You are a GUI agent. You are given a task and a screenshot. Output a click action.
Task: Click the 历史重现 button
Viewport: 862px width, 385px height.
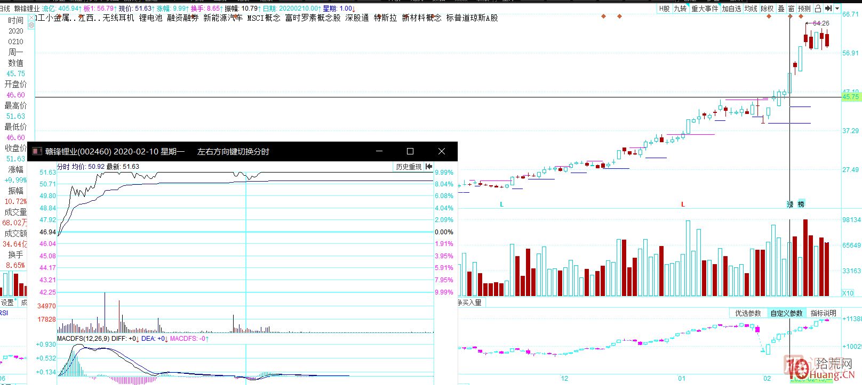point(409,167)
